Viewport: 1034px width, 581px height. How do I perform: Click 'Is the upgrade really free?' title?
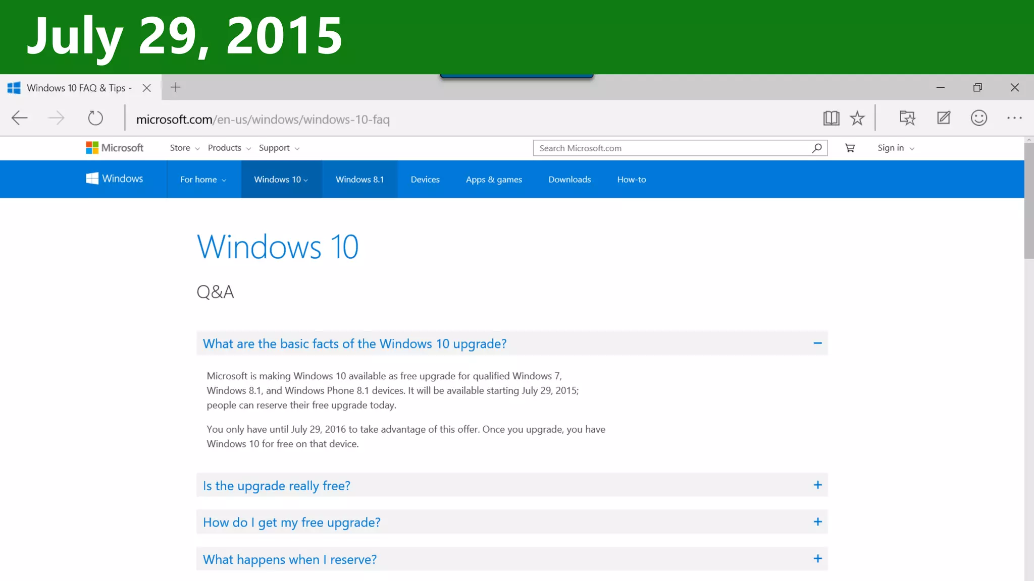(x=276, y=486)
